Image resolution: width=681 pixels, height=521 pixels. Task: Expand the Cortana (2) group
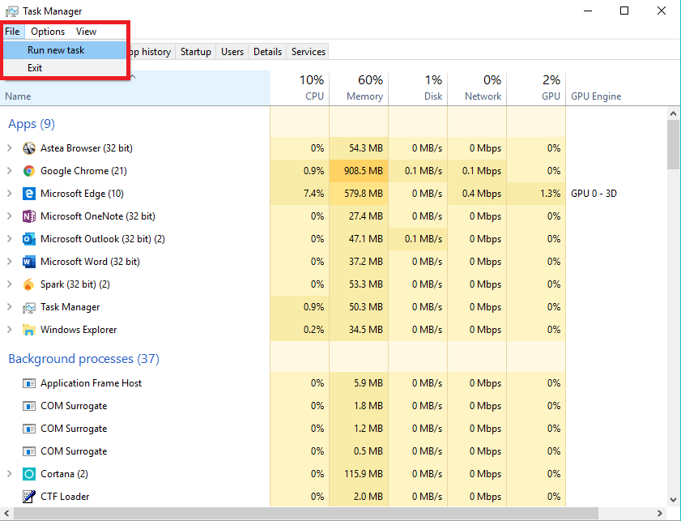9,474
